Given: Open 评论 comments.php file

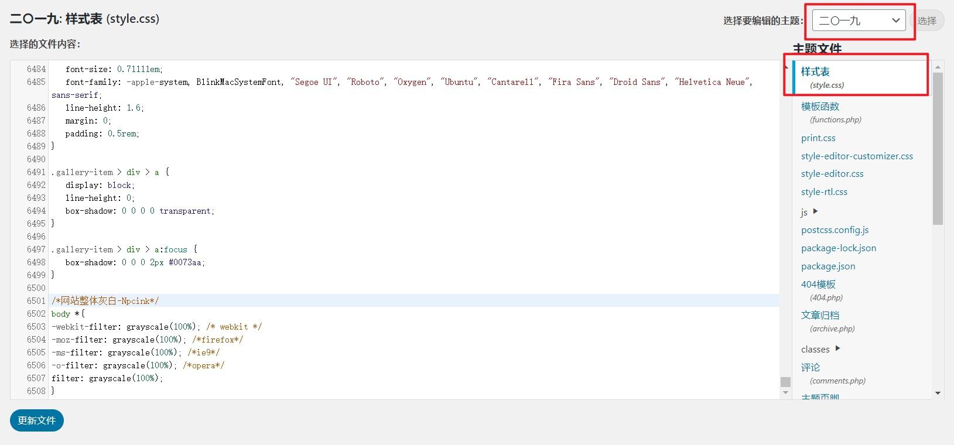Looking at the screenshot, I should (811, 368).
